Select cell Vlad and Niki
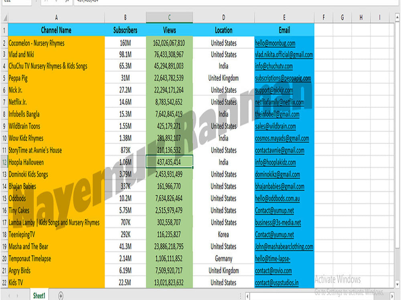Viewport: 401px width, 300px height. (56, 54)
